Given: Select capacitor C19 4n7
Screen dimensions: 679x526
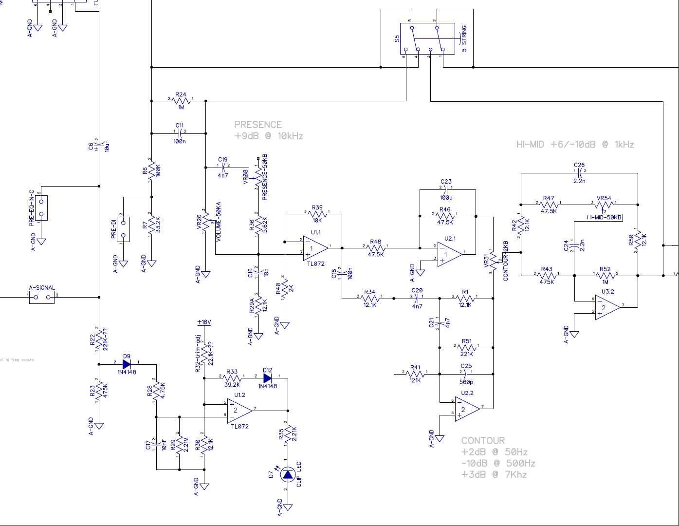Looking at the screenshot, I should click(223, 167).
